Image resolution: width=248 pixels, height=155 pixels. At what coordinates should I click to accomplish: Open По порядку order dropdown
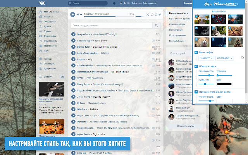[225, 58]
